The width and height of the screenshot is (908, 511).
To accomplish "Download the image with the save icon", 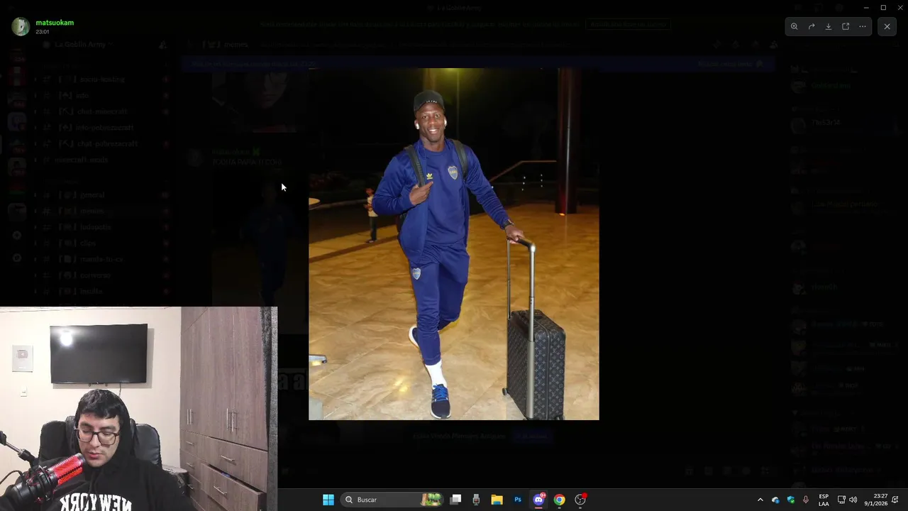I will [829, 26].
